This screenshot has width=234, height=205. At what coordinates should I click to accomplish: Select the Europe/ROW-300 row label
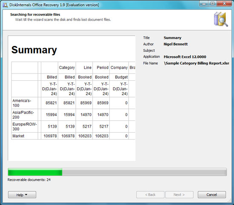click(x=25, y=126)
